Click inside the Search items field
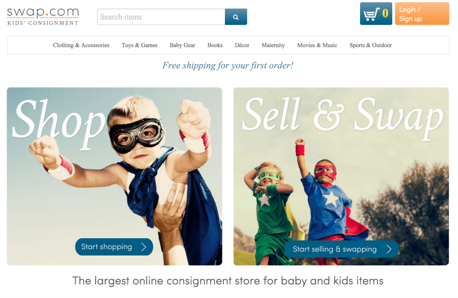 pos(161,17)
